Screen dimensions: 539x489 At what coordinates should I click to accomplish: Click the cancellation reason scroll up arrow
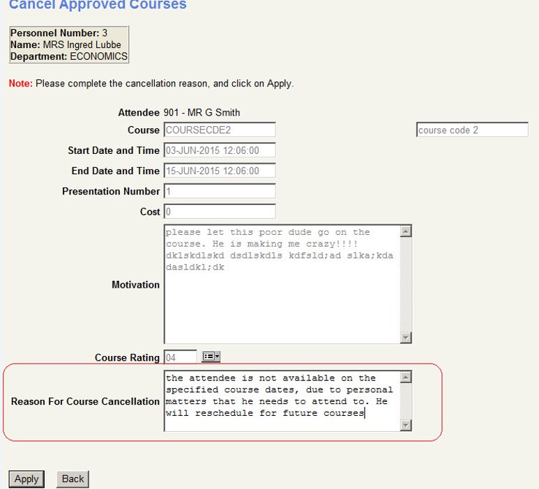coord(407,378)
